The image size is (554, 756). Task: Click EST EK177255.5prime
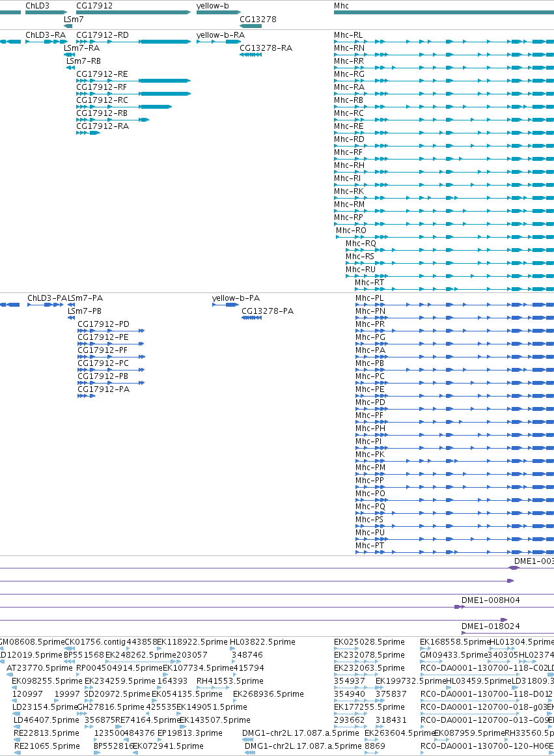tap(369, 707)
